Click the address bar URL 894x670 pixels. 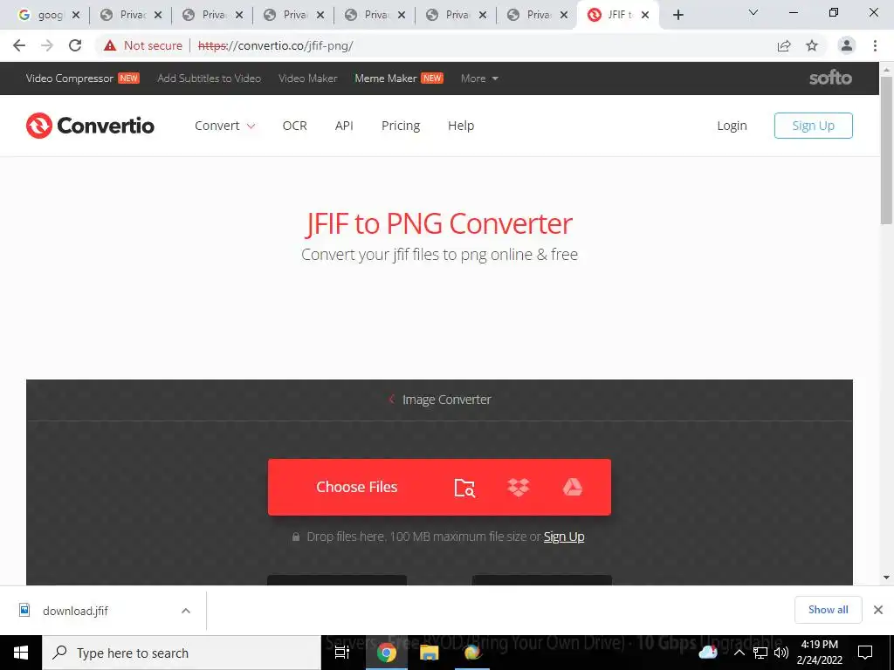[x=275, y=45]
